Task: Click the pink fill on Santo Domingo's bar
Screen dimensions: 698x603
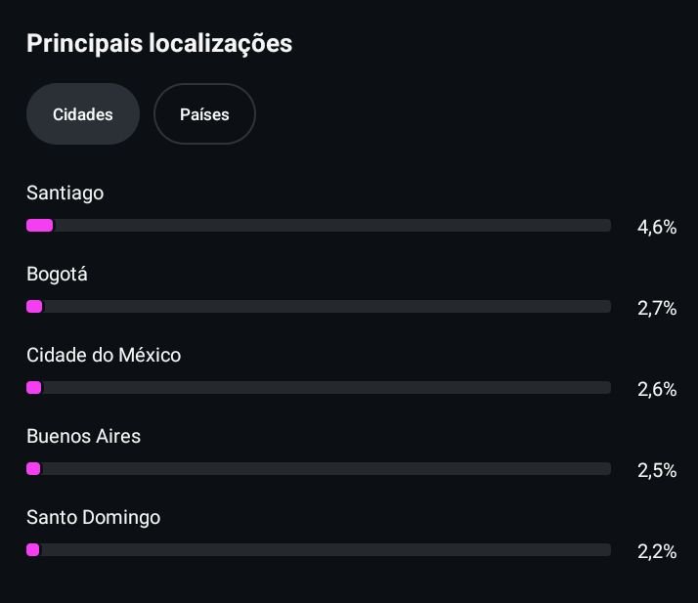Action: [33, 550]
